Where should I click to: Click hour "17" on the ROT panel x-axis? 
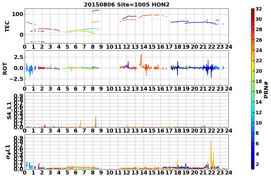coord(169,89)
